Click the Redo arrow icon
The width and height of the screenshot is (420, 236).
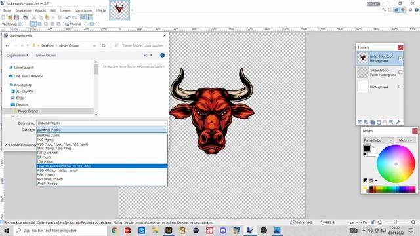pos(74,18)
